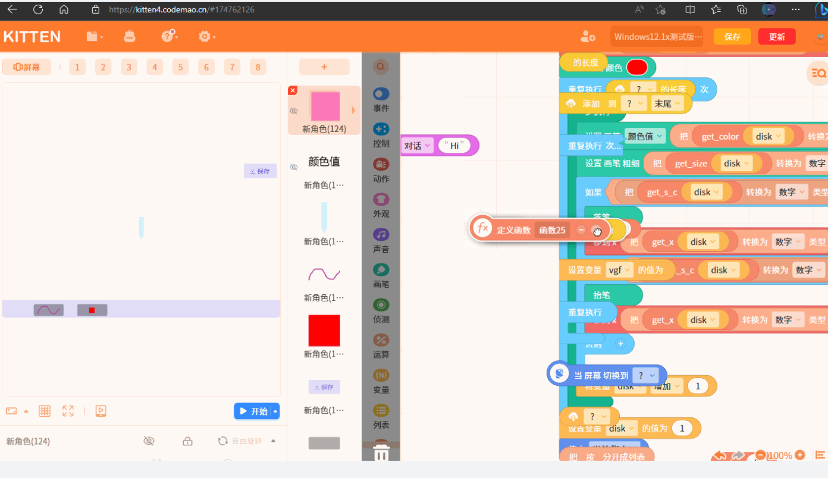828x478 pixels.
Task: Open the file folder menu
Action: point(95,37)
